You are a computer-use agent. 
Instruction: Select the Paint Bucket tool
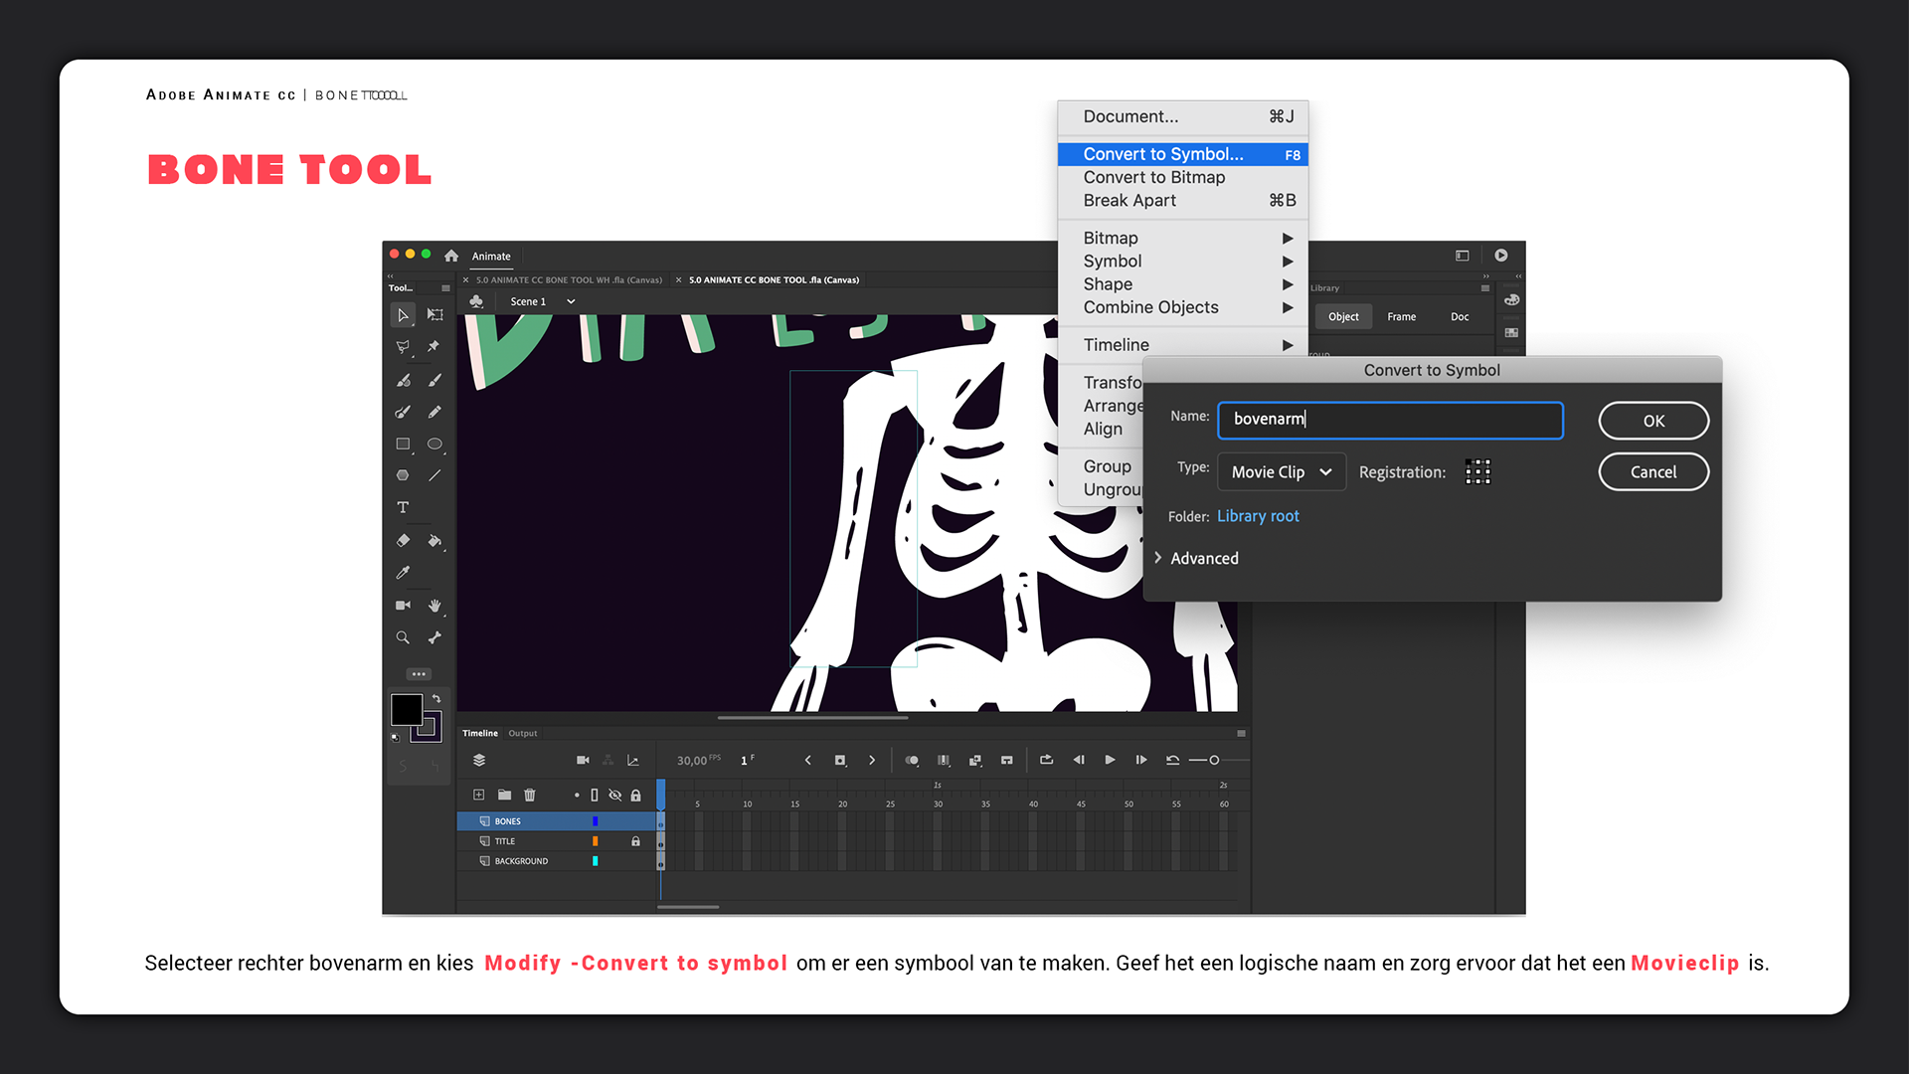point(434,541)
